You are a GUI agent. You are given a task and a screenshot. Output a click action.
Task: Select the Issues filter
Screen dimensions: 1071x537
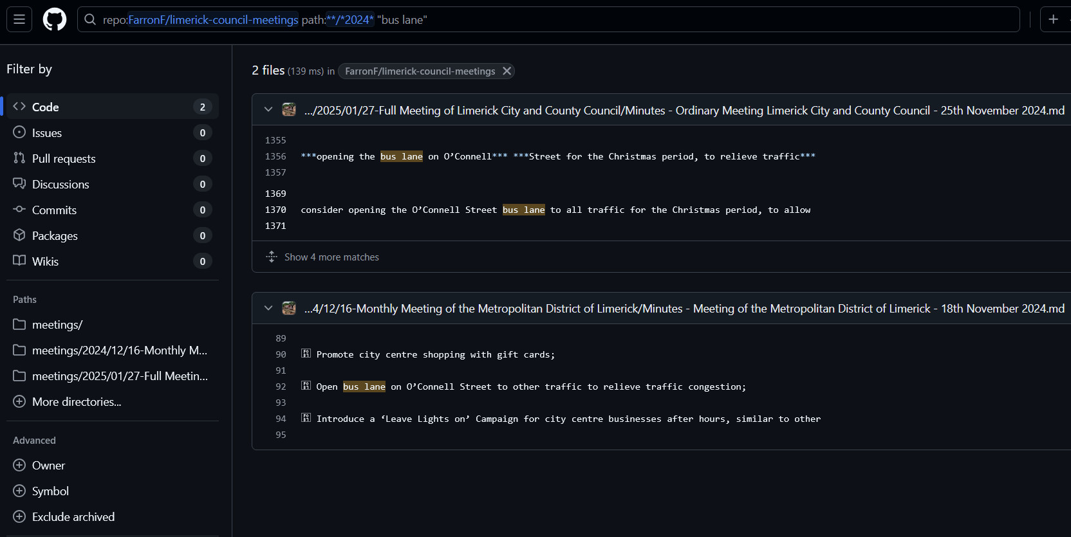[113, 132]
